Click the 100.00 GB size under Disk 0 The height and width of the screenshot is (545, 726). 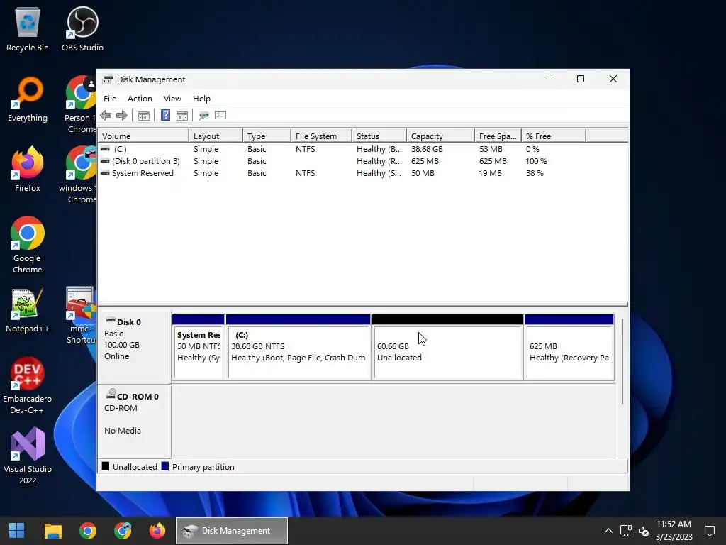[121, 345]
